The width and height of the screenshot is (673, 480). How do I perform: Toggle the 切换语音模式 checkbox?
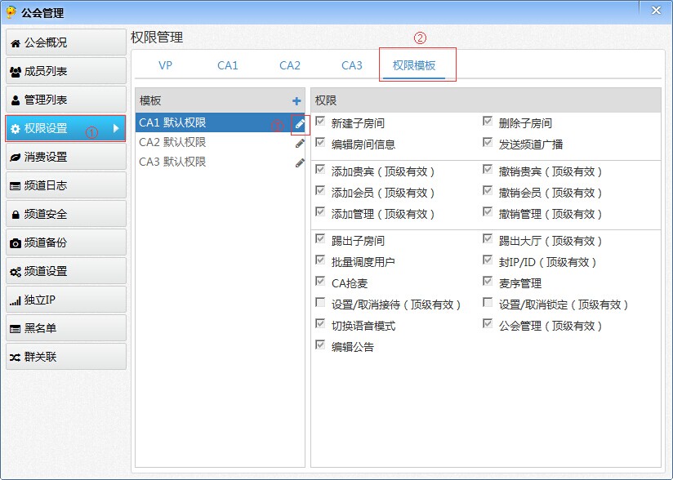(x=320, y=324)
